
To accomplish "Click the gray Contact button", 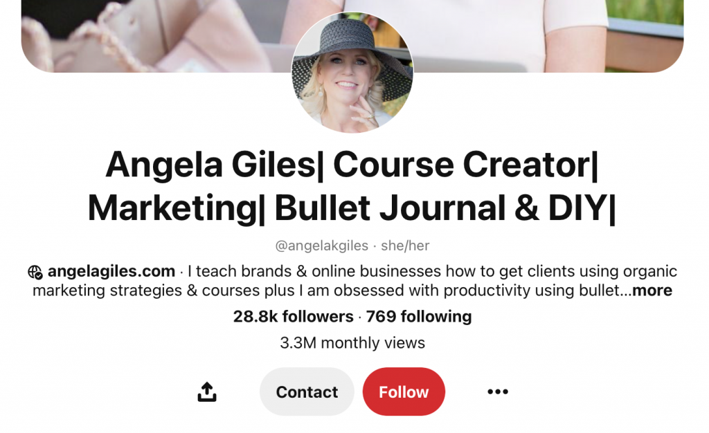I will (307, 392).
